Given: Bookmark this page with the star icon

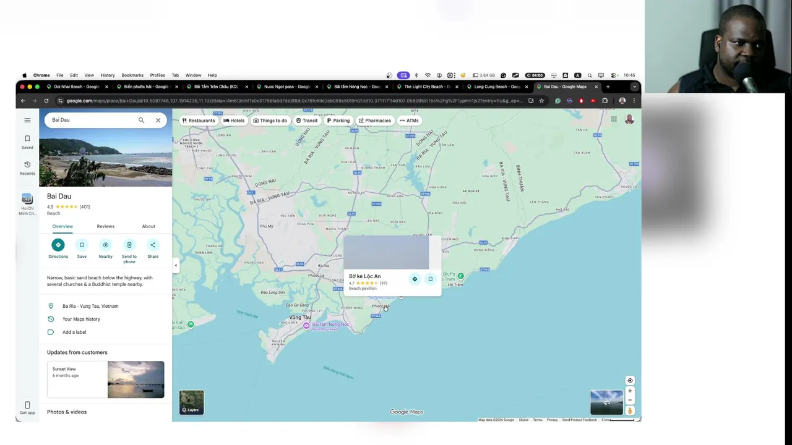Looking at the screenshot, I should (x=541, y=101).
